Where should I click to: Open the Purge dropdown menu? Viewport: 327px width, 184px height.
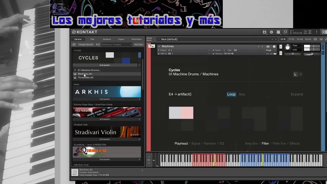271,50
